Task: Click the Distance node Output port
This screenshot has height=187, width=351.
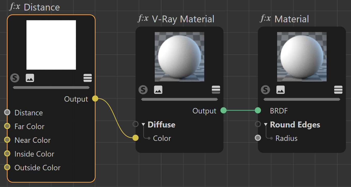Action: [95, 99]
